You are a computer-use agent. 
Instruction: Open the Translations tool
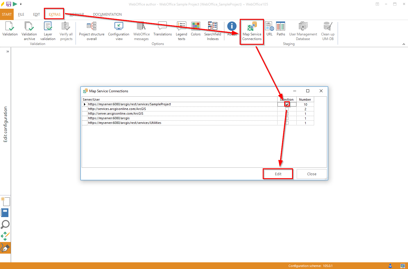(162, 29)
